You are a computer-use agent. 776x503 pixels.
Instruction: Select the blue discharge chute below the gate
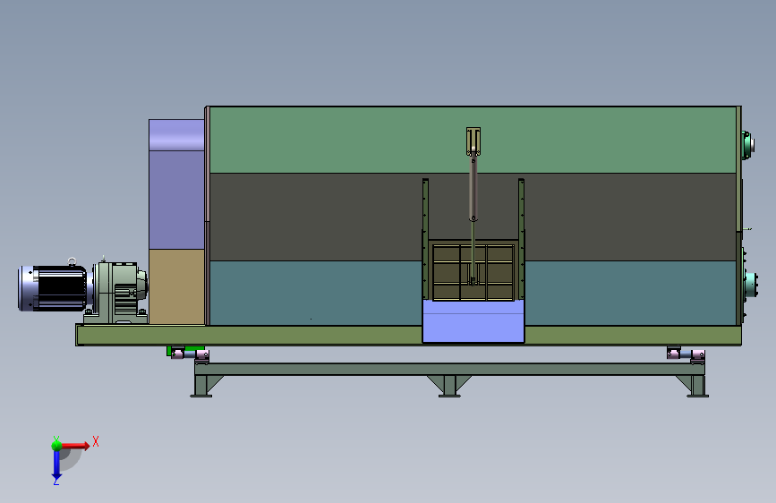pos(473,321)
